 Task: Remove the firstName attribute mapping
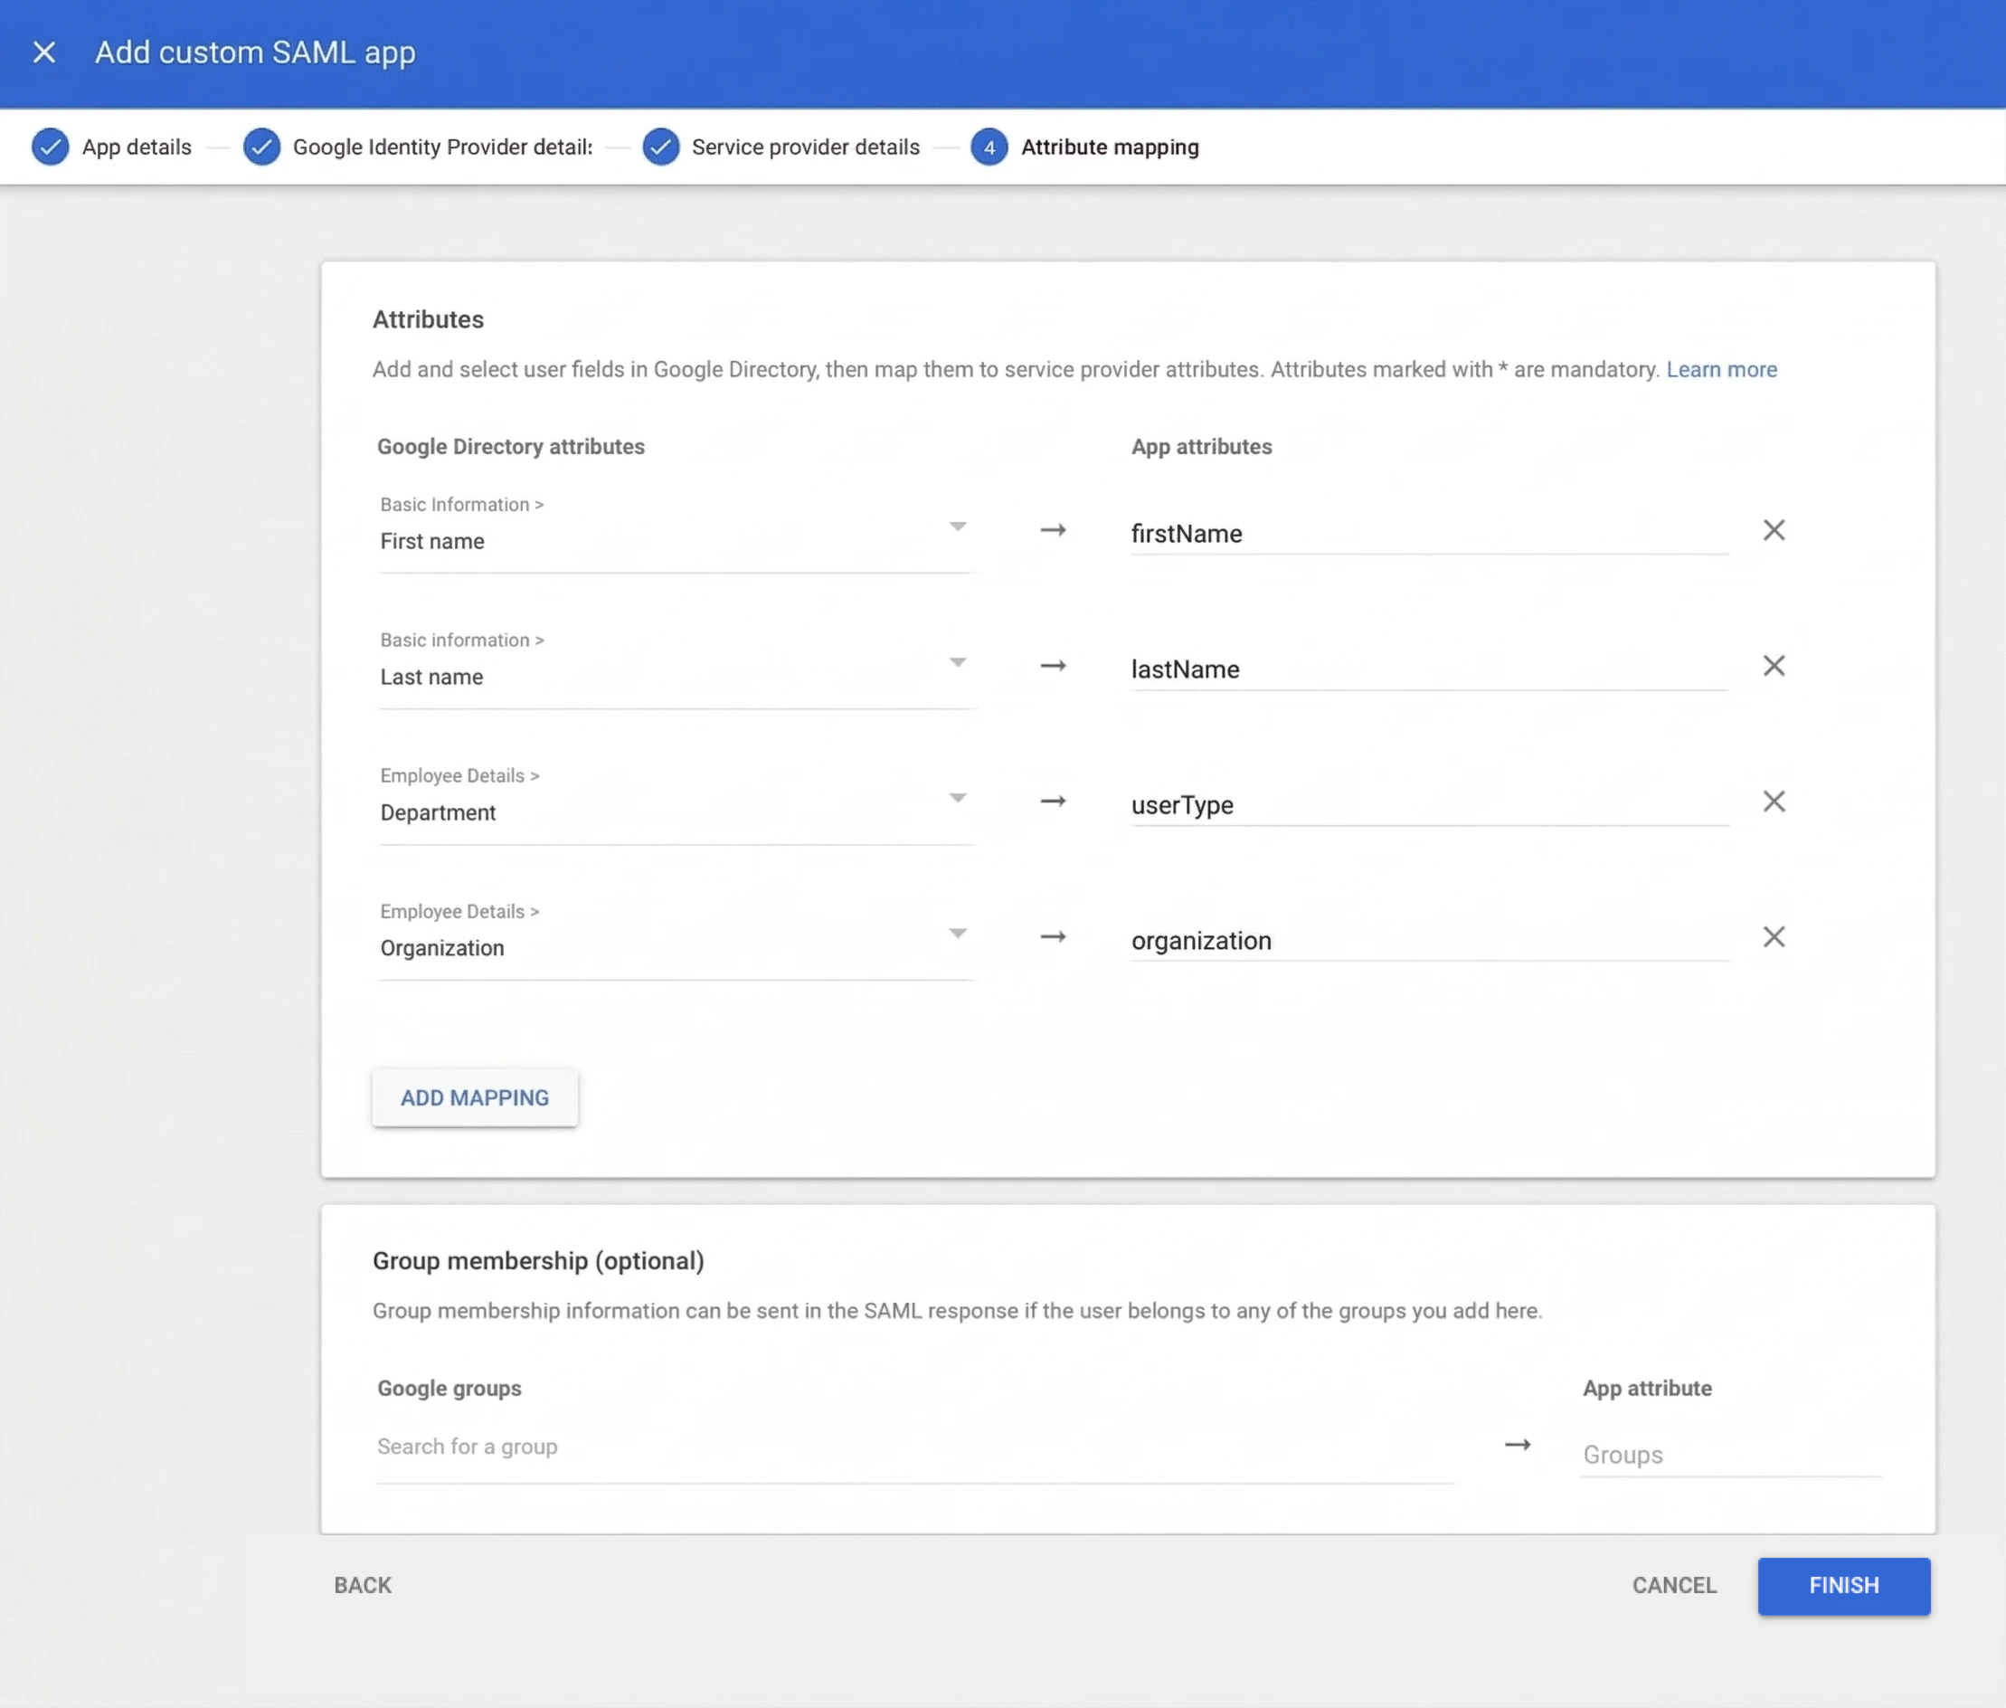1774,529
